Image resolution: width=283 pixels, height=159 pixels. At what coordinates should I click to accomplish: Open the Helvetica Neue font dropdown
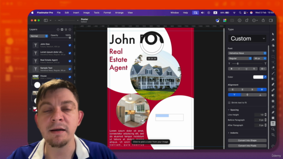point(247,53)
